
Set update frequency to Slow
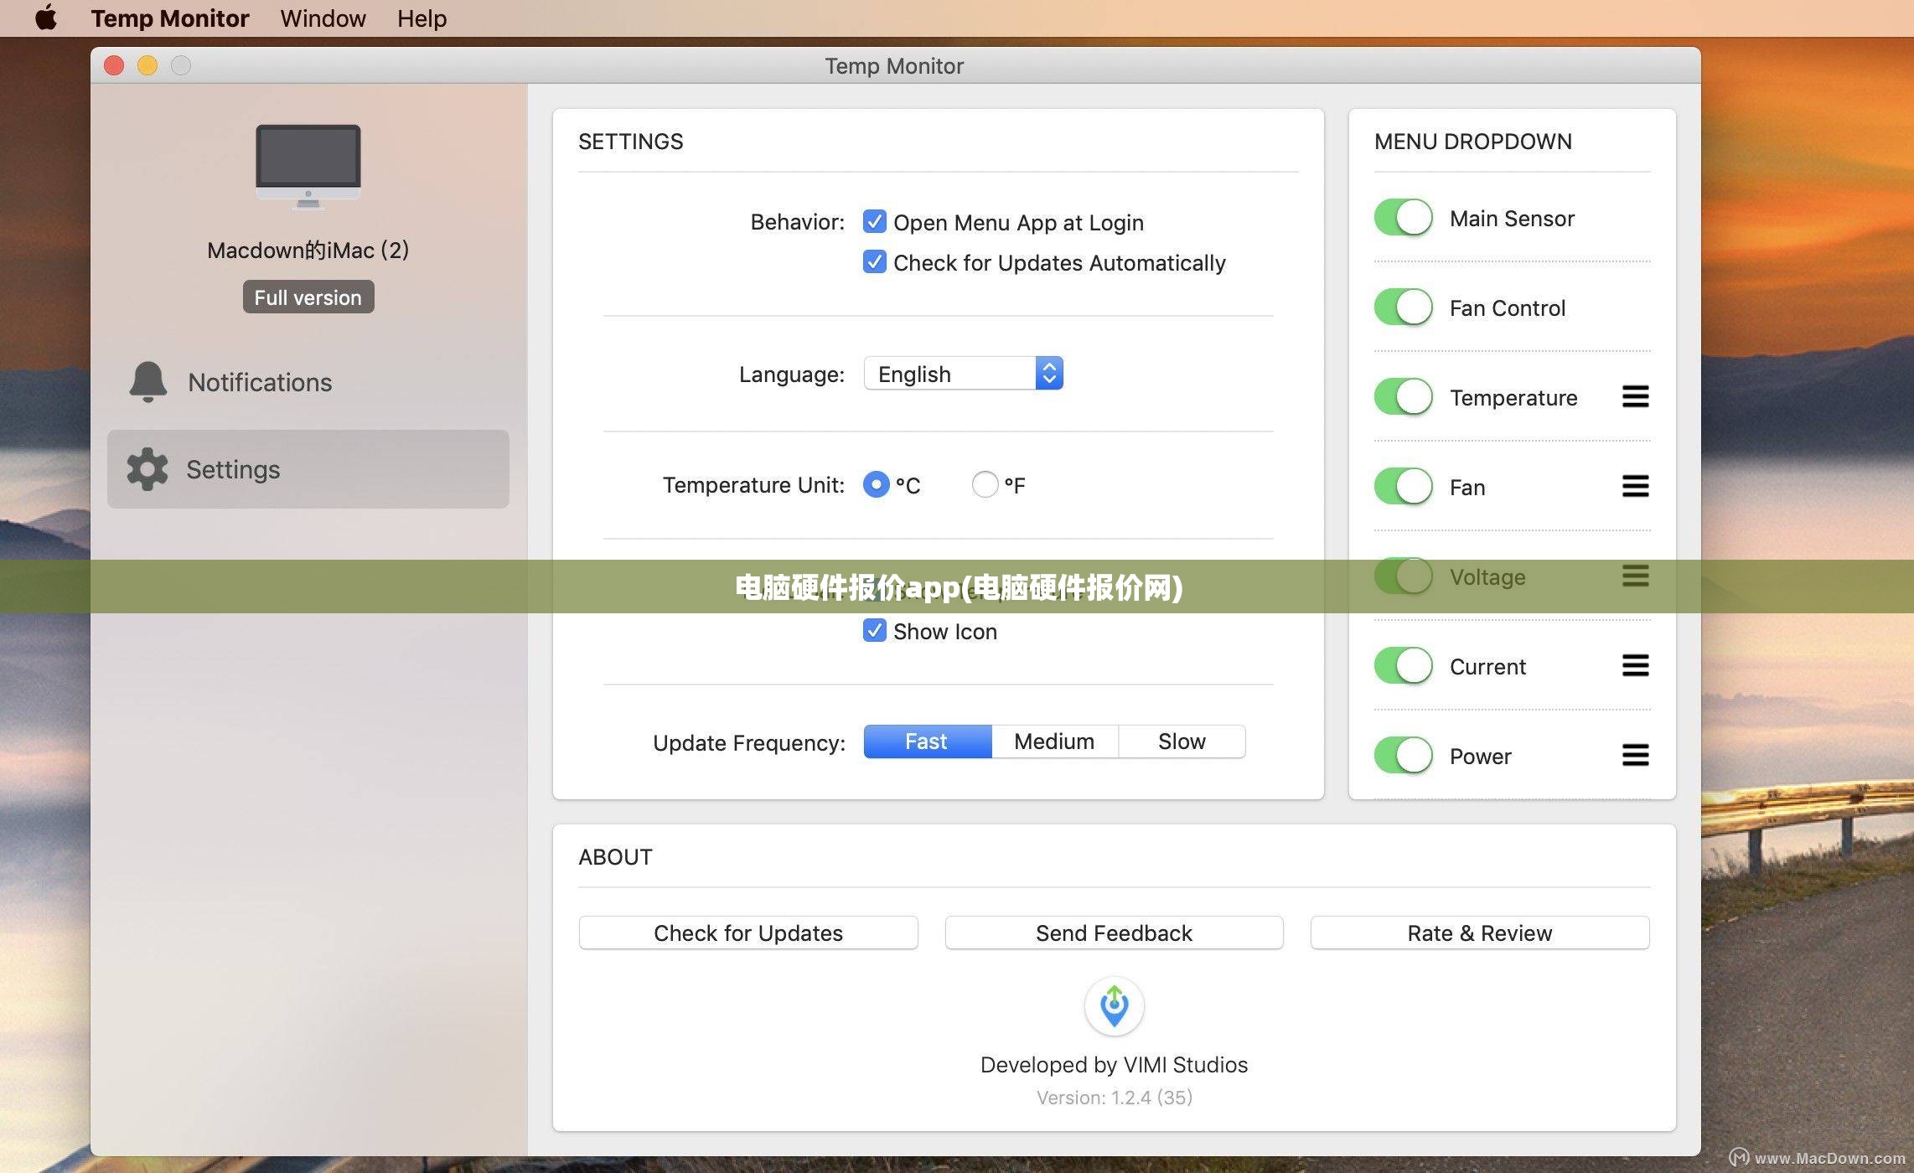point(1182,742)
